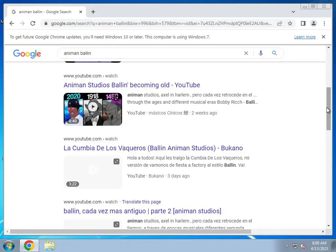Click the first result's www.youtube.com › watch URL
This screenshot has width=336, height=252.
coord(91,76)
